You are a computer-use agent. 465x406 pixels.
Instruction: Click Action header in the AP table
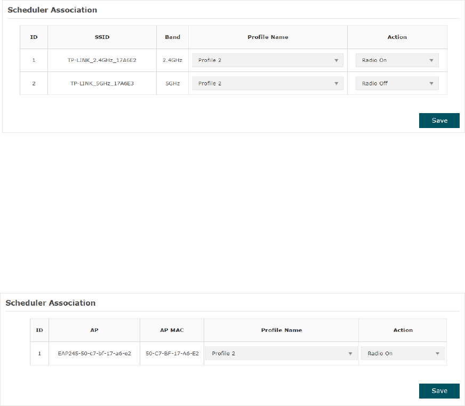point(403,330)
